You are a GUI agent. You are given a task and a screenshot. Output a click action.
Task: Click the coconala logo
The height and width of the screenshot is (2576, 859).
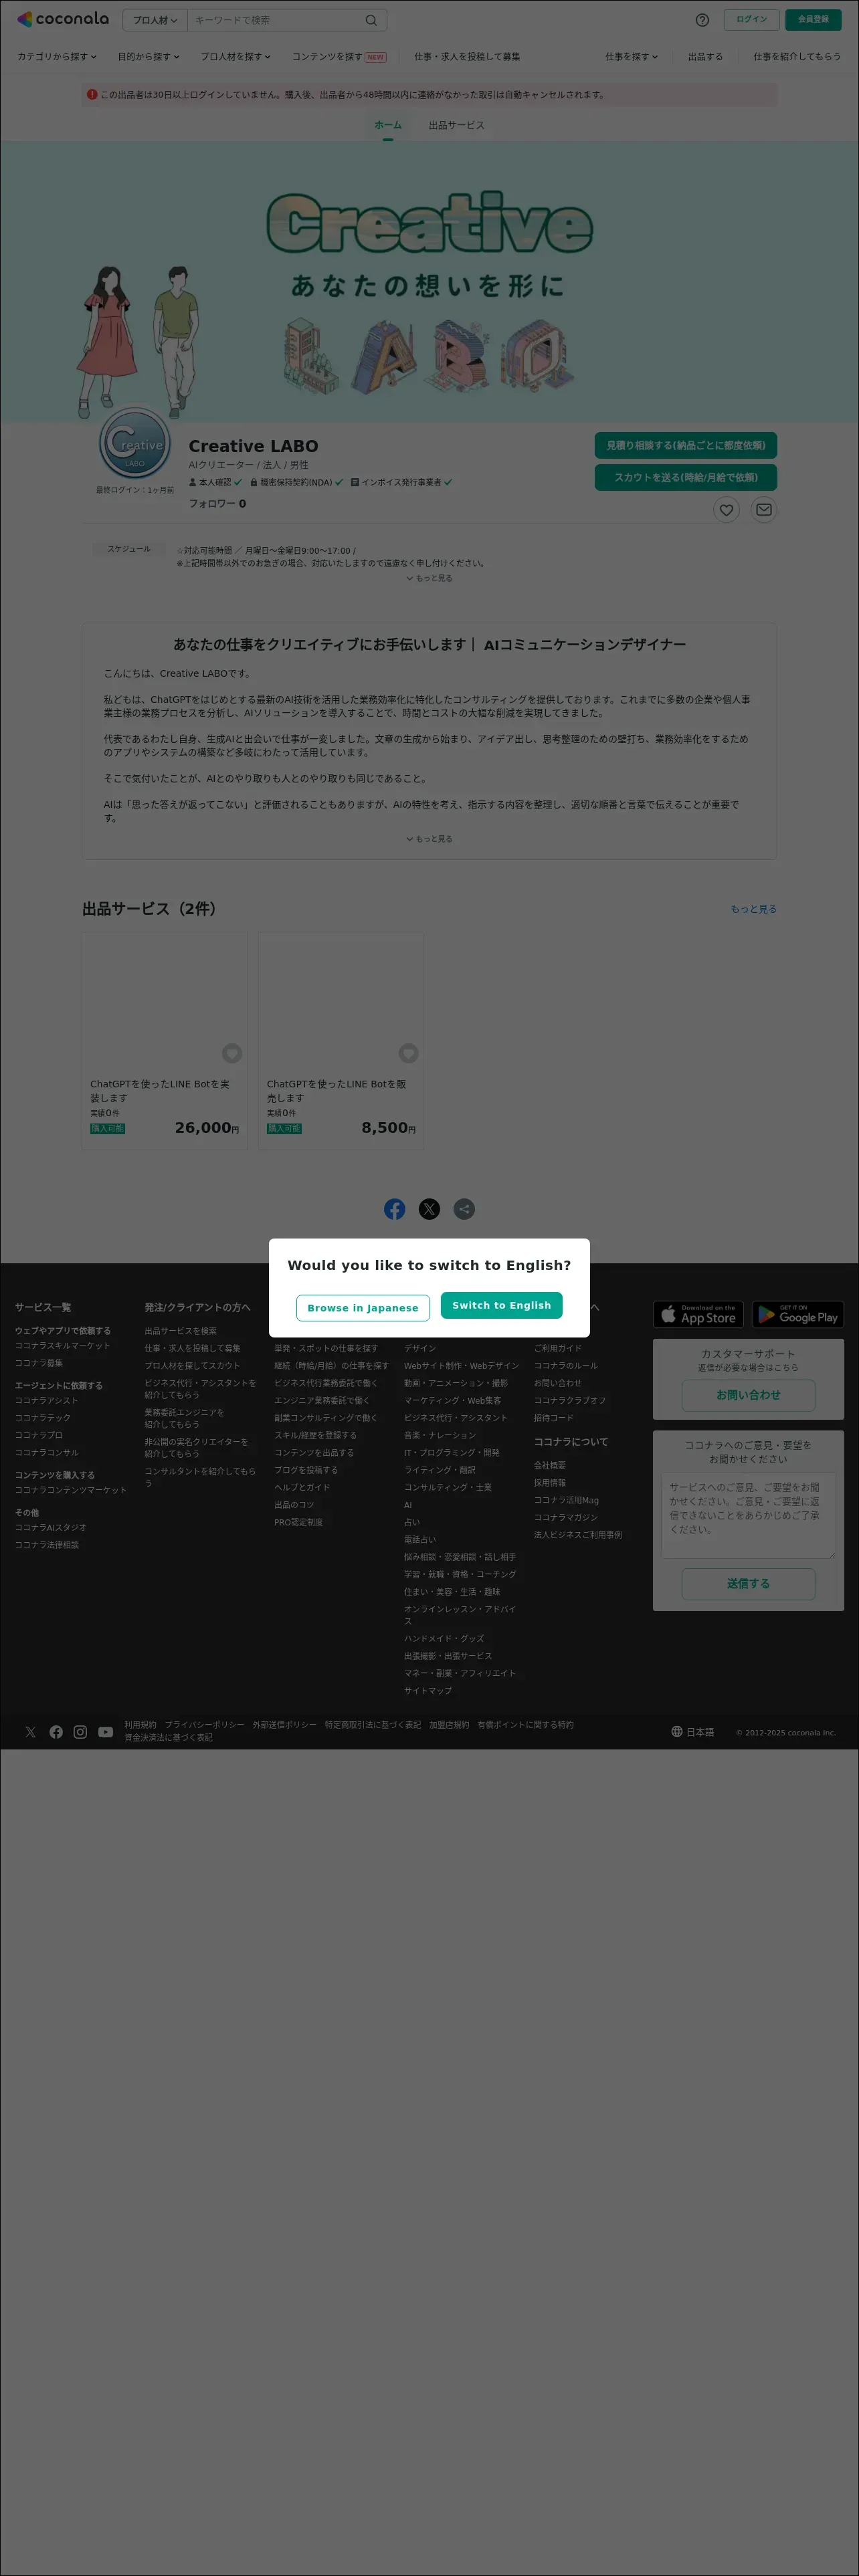[63, 19]
